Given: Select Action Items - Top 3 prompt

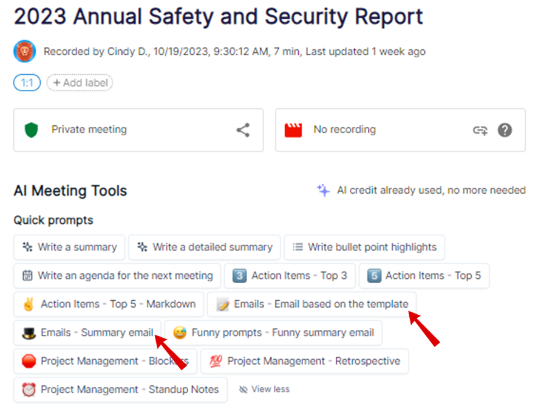Looking at the screenshot, I should [x=290, y=276].
